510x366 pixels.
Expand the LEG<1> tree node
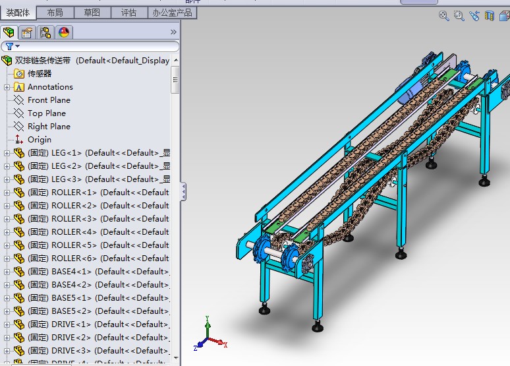pyautogui.click(x=7, y=153)
